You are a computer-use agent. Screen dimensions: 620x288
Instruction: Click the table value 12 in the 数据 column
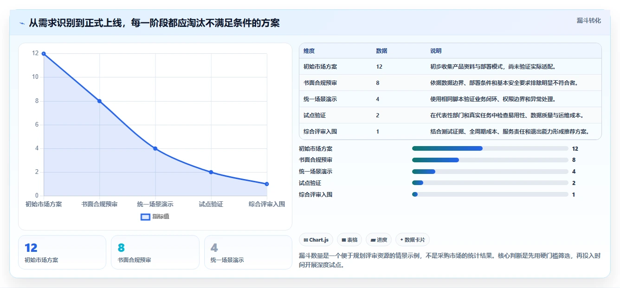[379, 67]
